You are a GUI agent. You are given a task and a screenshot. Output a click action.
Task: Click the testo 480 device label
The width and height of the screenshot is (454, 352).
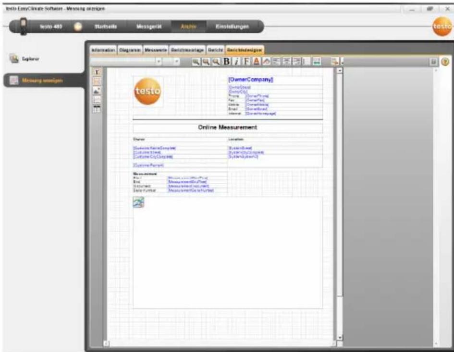pos(51,26)
